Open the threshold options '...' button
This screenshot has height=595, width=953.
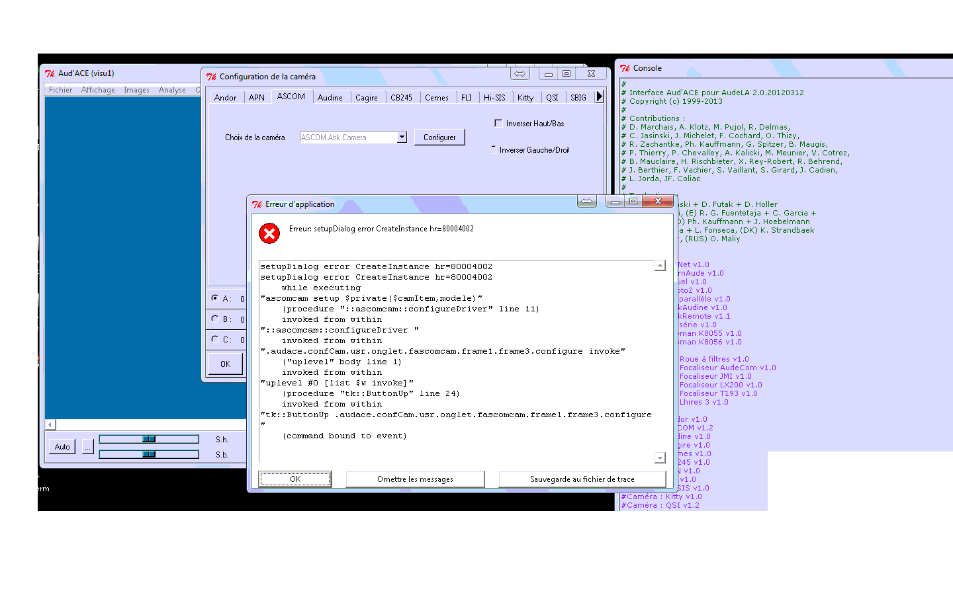point(87,447)
